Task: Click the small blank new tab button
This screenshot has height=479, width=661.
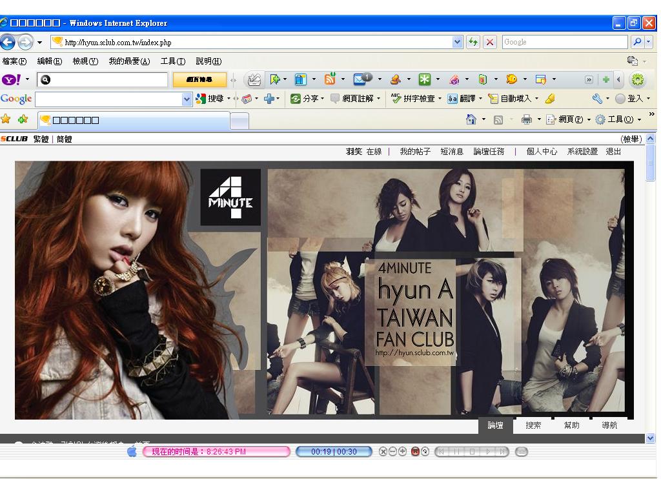Action: pos(240,121)
